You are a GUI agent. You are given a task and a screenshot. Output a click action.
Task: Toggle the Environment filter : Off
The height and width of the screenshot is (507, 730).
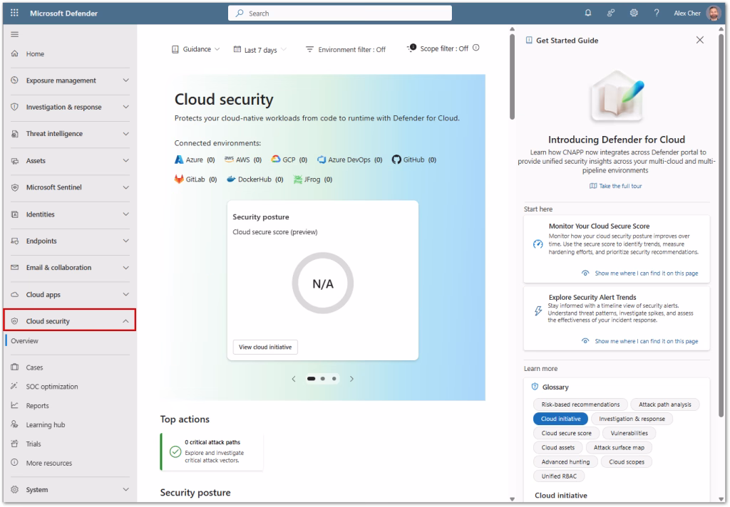click(x=345, y=50)
